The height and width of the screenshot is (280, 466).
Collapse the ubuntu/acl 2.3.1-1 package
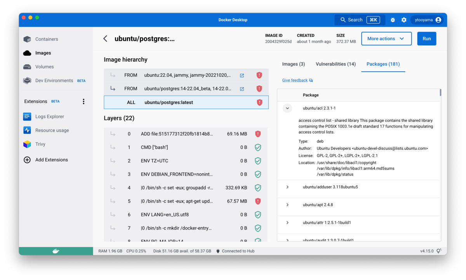(x=287, y=108)
